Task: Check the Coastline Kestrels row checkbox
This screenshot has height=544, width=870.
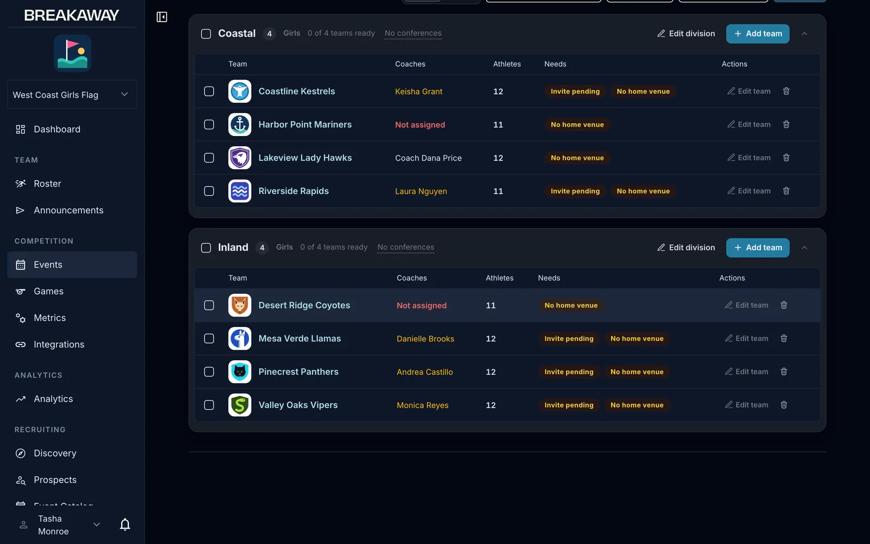Action: (x=209, y=91)
